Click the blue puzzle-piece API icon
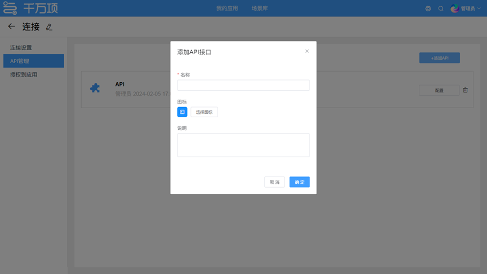Screen dimensions: 487x274 coord(95,89)
